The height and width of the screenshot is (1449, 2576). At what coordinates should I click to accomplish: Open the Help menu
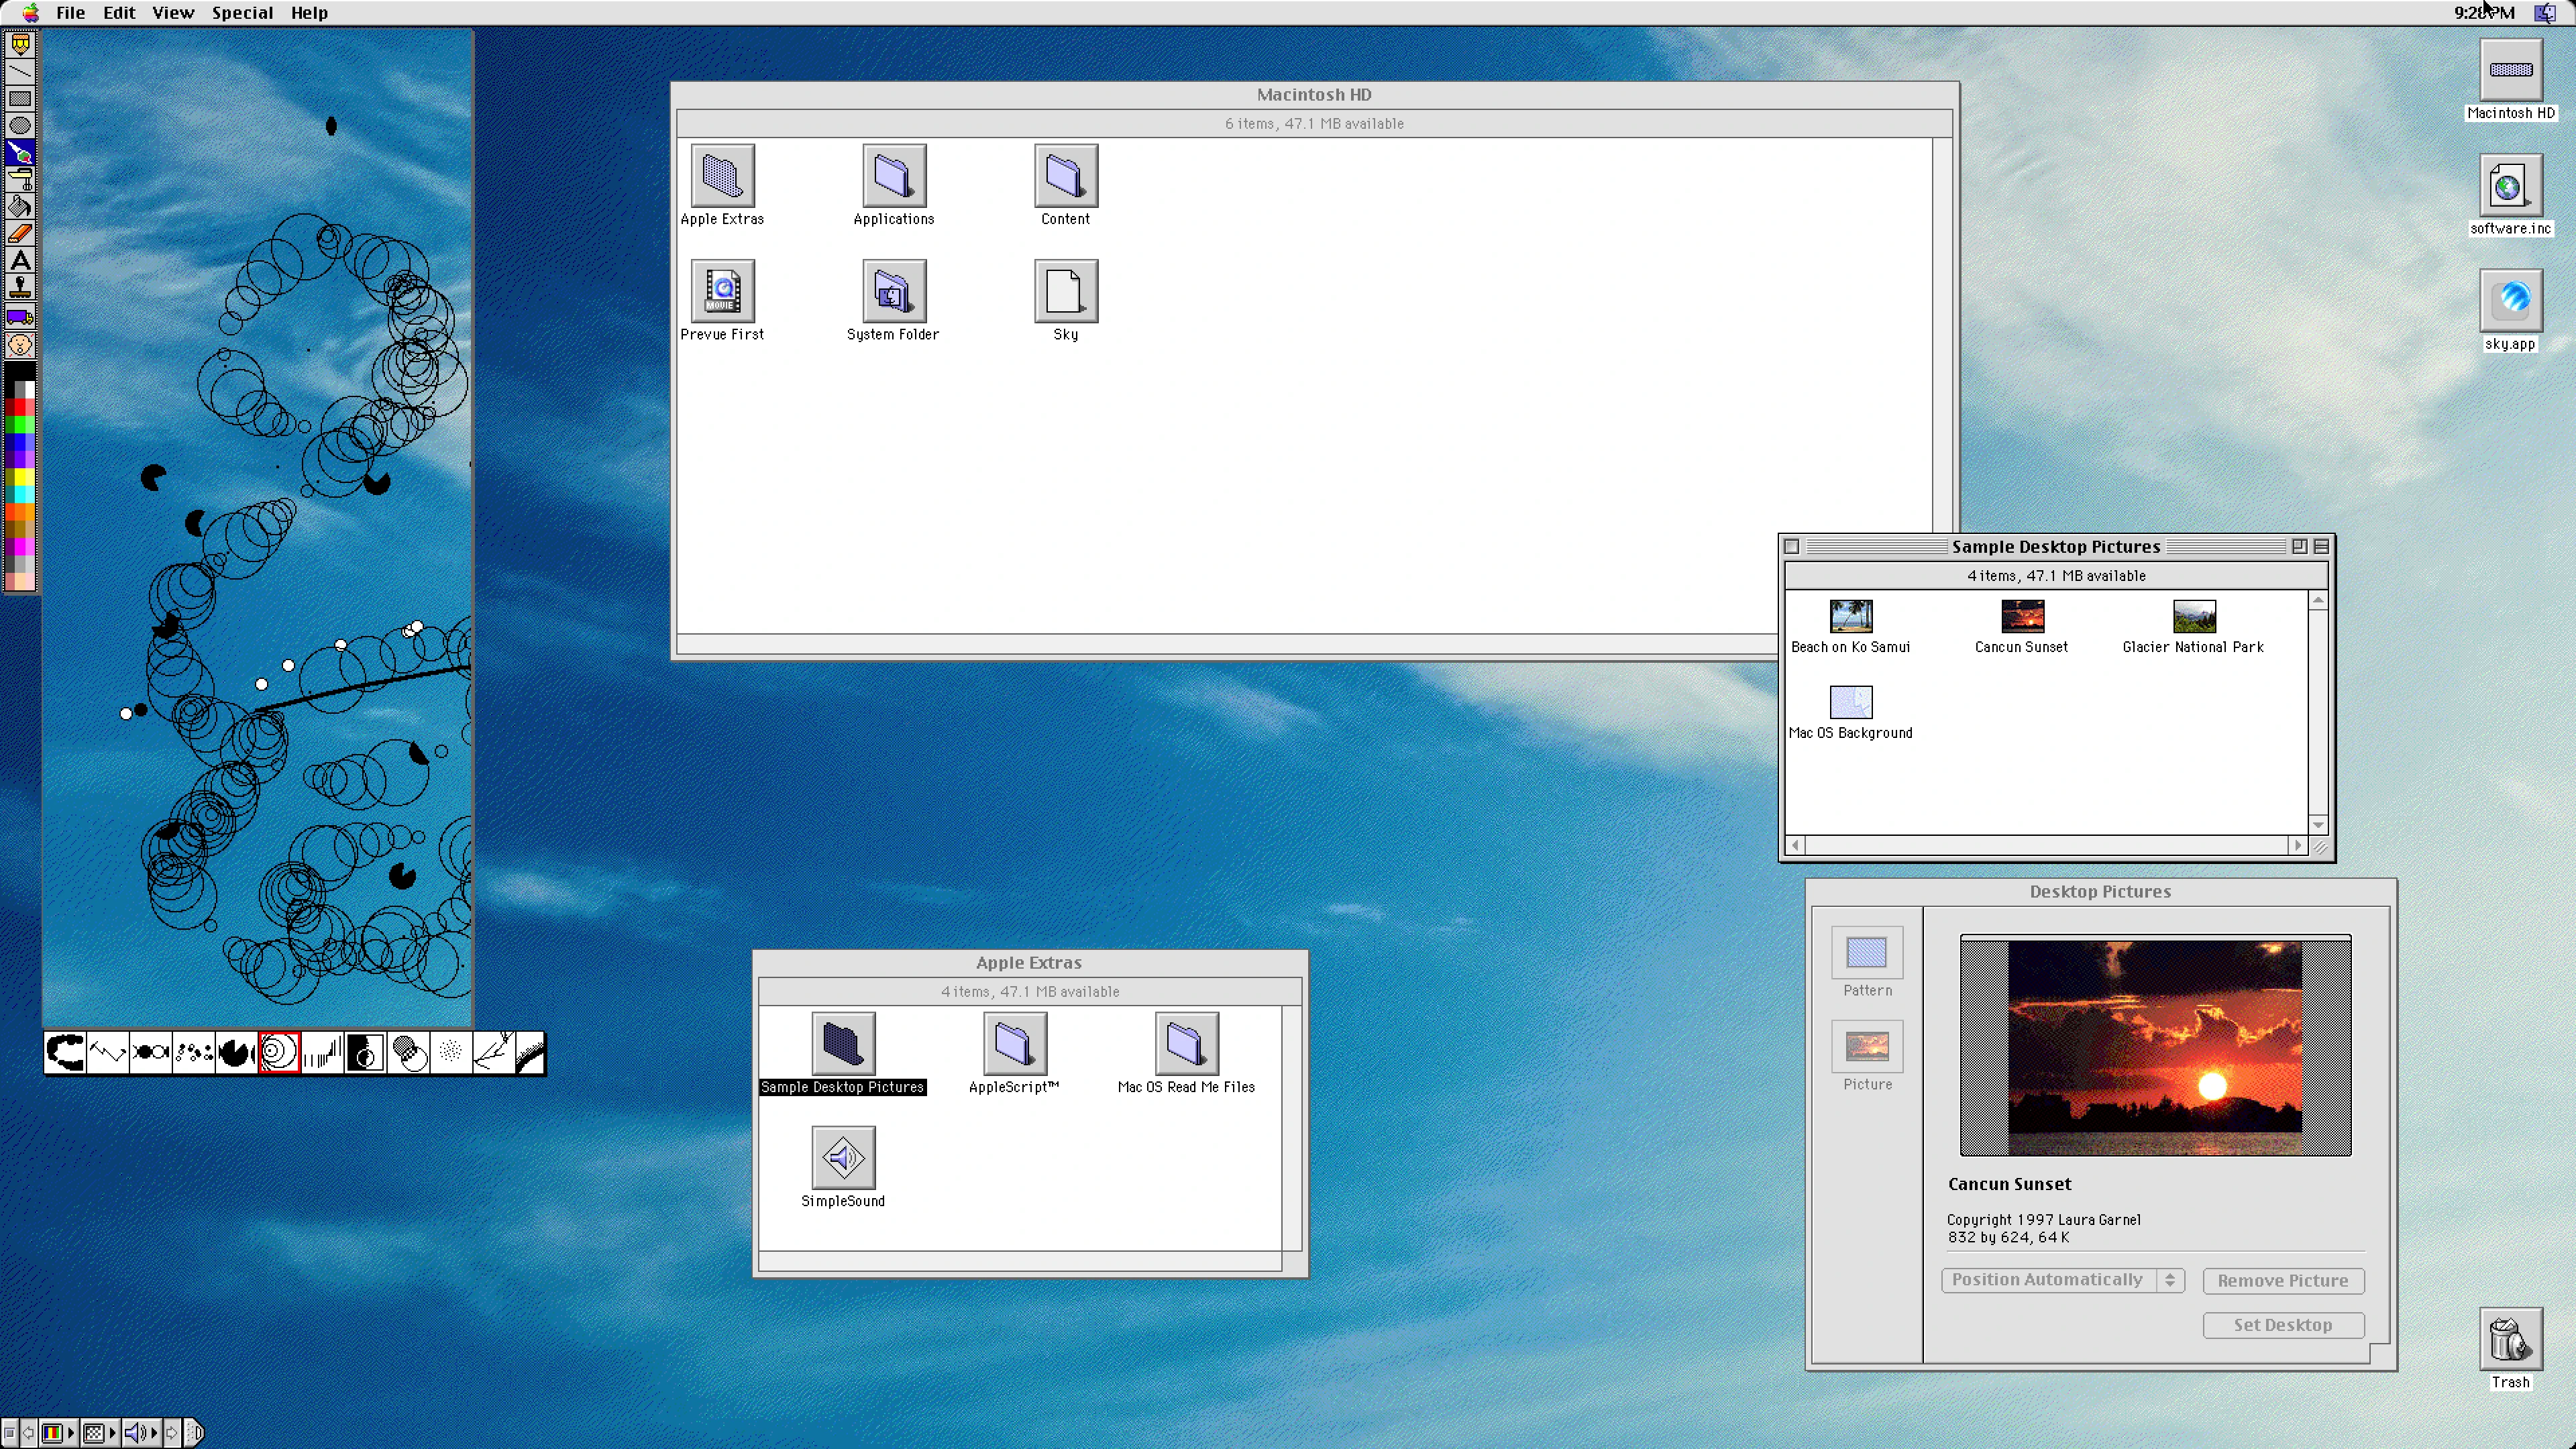(x=309, y=12)
